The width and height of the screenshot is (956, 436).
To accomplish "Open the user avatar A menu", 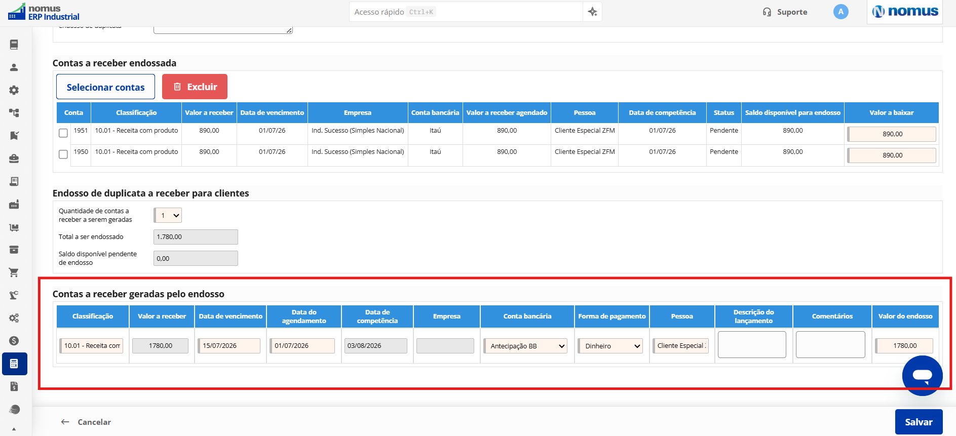I will tap(840, 12).
